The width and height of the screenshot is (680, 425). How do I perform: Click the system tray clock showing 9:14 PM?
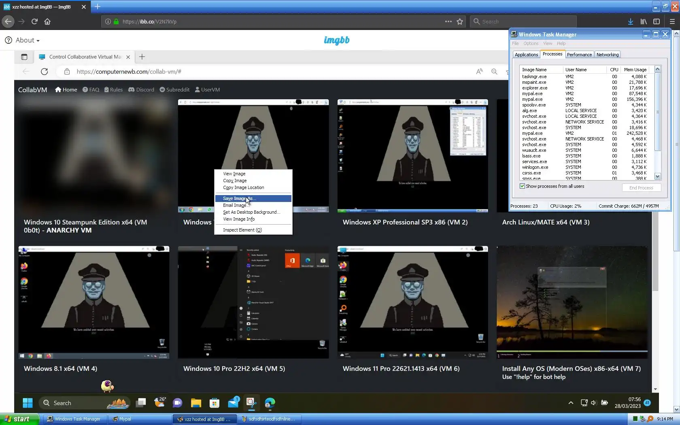[x=665, y=419]
